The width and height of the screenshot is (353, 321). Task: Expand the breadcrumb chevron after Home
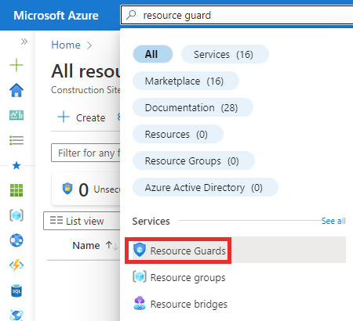tap(89, 45)
